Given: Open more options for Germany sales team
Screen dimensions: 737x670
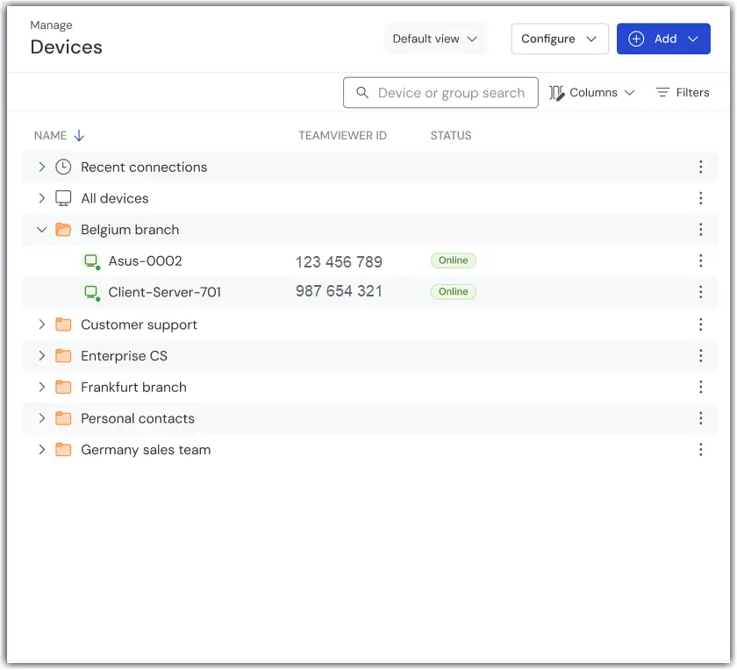Looking at the screenshot, I should click(700, 450).
